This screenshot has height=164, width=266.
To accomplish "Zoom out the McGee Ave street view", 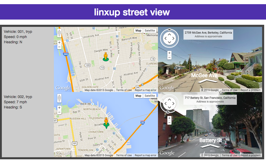I will 169,57.
